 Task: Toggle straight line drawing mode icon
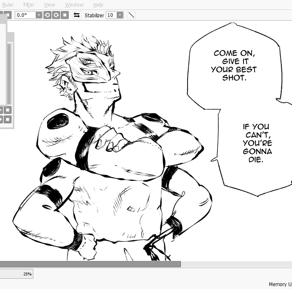pyautogui.click(x=131, y=15)
